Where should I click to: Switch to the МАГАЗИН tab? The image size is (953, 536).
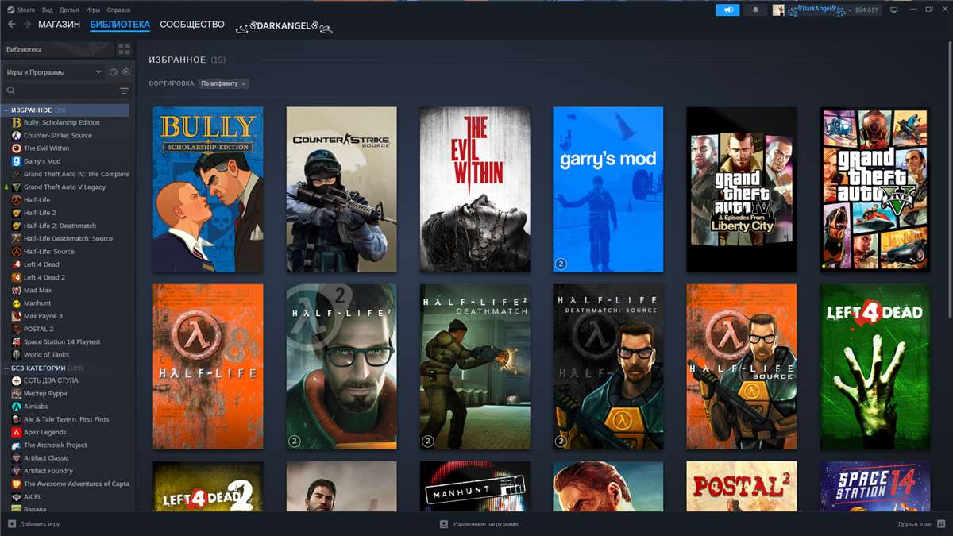[59, 25]
